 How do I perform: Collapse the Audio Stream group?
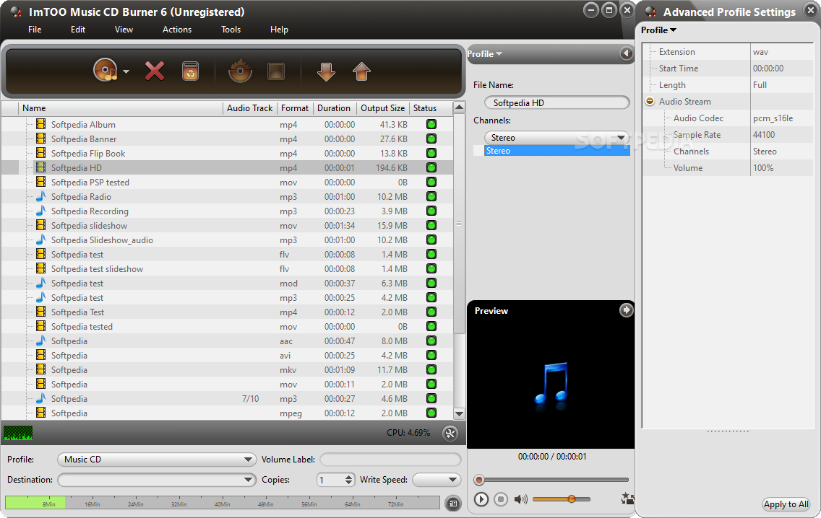pyautogui.click(x=650, y=102)
